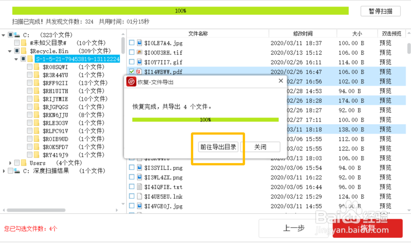Click the folder icon beside $R08SQWI
This screenshot has height=244, width=411.
[x=36, y=67]
